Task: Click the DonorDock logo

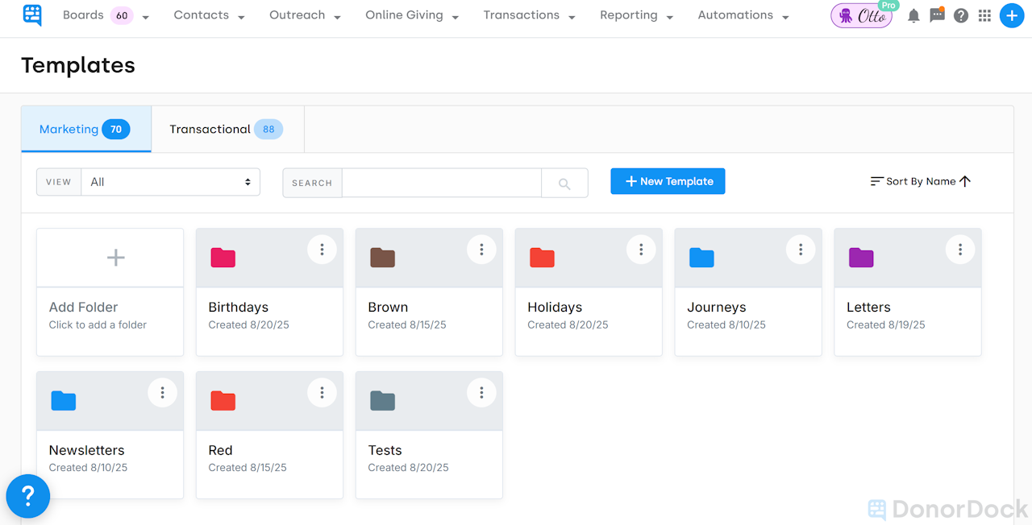Action: click(31, 15)
